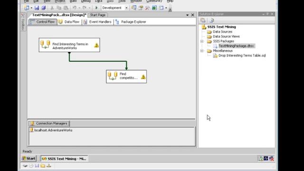Switch to the Package Explorer designer tab
This screenshot has width=304, height=171.
(131, 22)
